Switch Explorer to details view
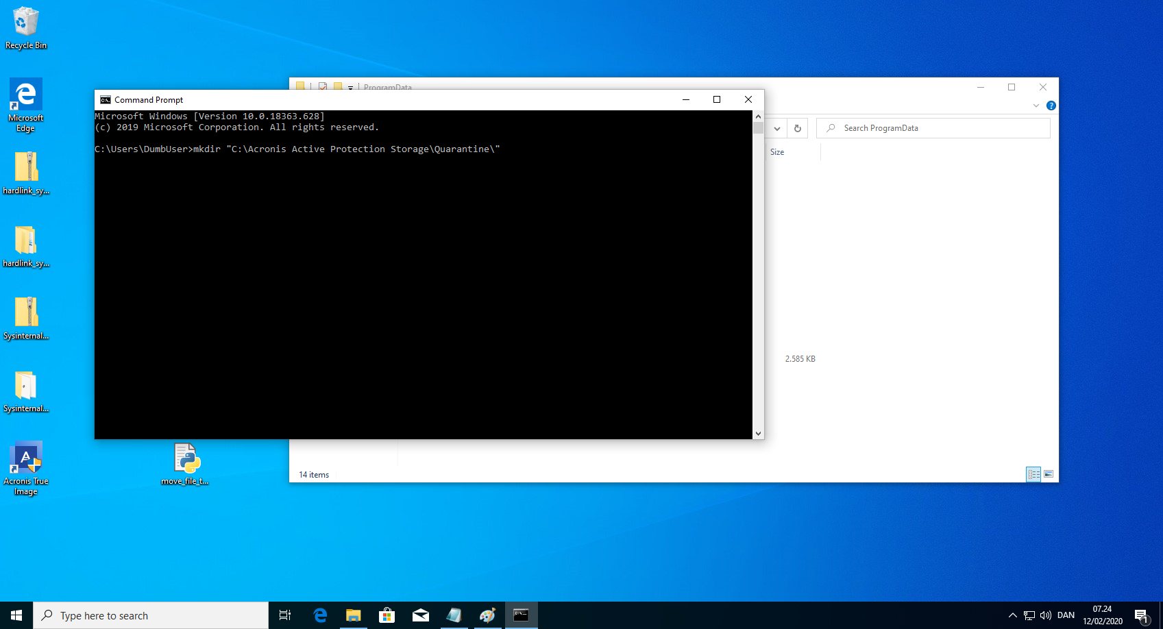Image resolution: width=1163 pixels, height=629 pixels. click(1033, 474)
